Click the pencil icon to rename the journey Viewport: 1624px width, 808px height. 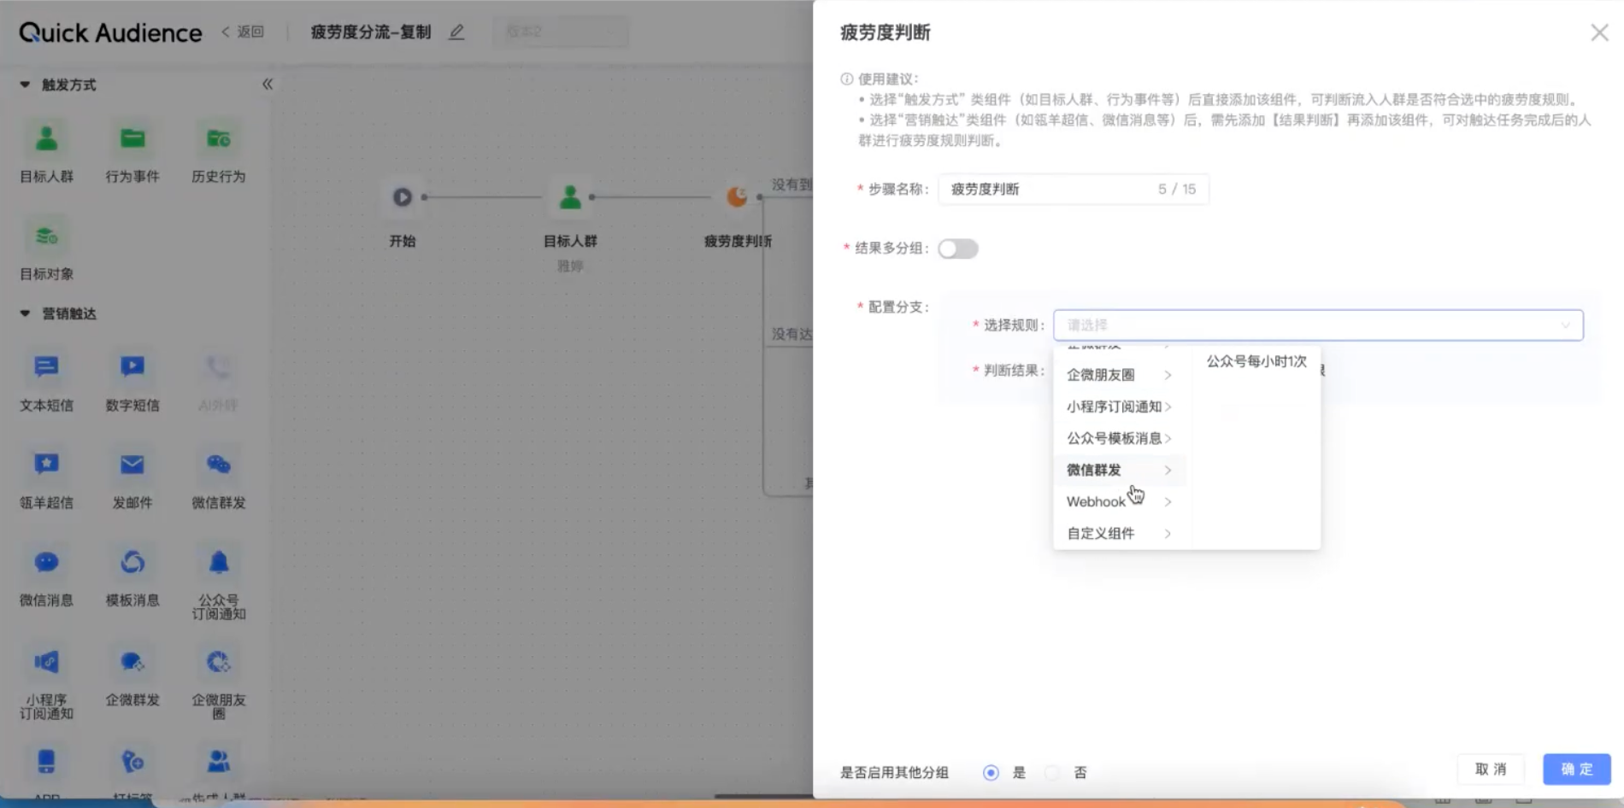point(456,32)
